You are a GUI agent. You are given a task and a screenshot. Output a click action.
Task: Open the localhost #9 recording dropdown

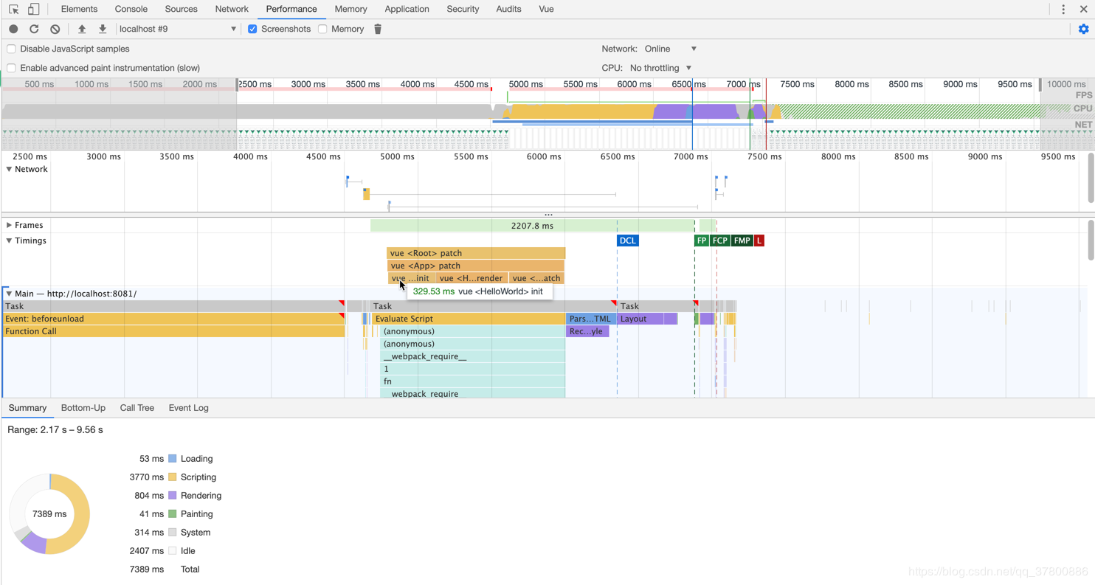[x=177, y=29]
